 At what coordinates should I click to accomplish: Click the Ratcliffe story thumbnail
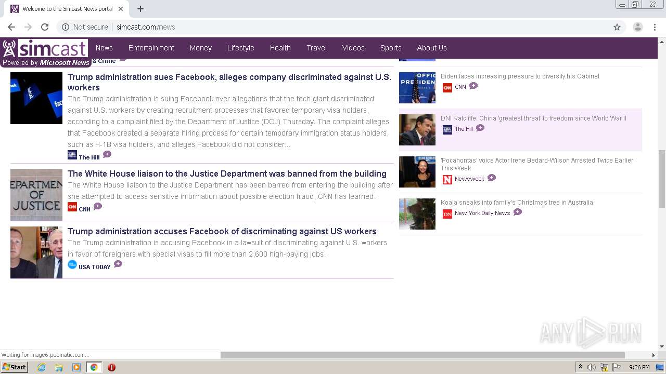[417, 130]
